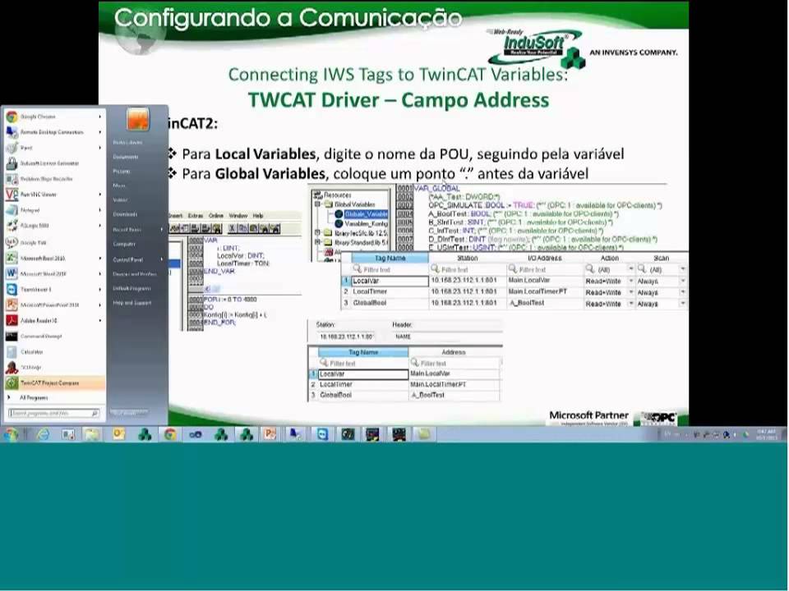The height and width of the screenshot is (591, 789).
Task: Expand Remote Desktop Connection jump list arrow
Action: tap(99, 132)
